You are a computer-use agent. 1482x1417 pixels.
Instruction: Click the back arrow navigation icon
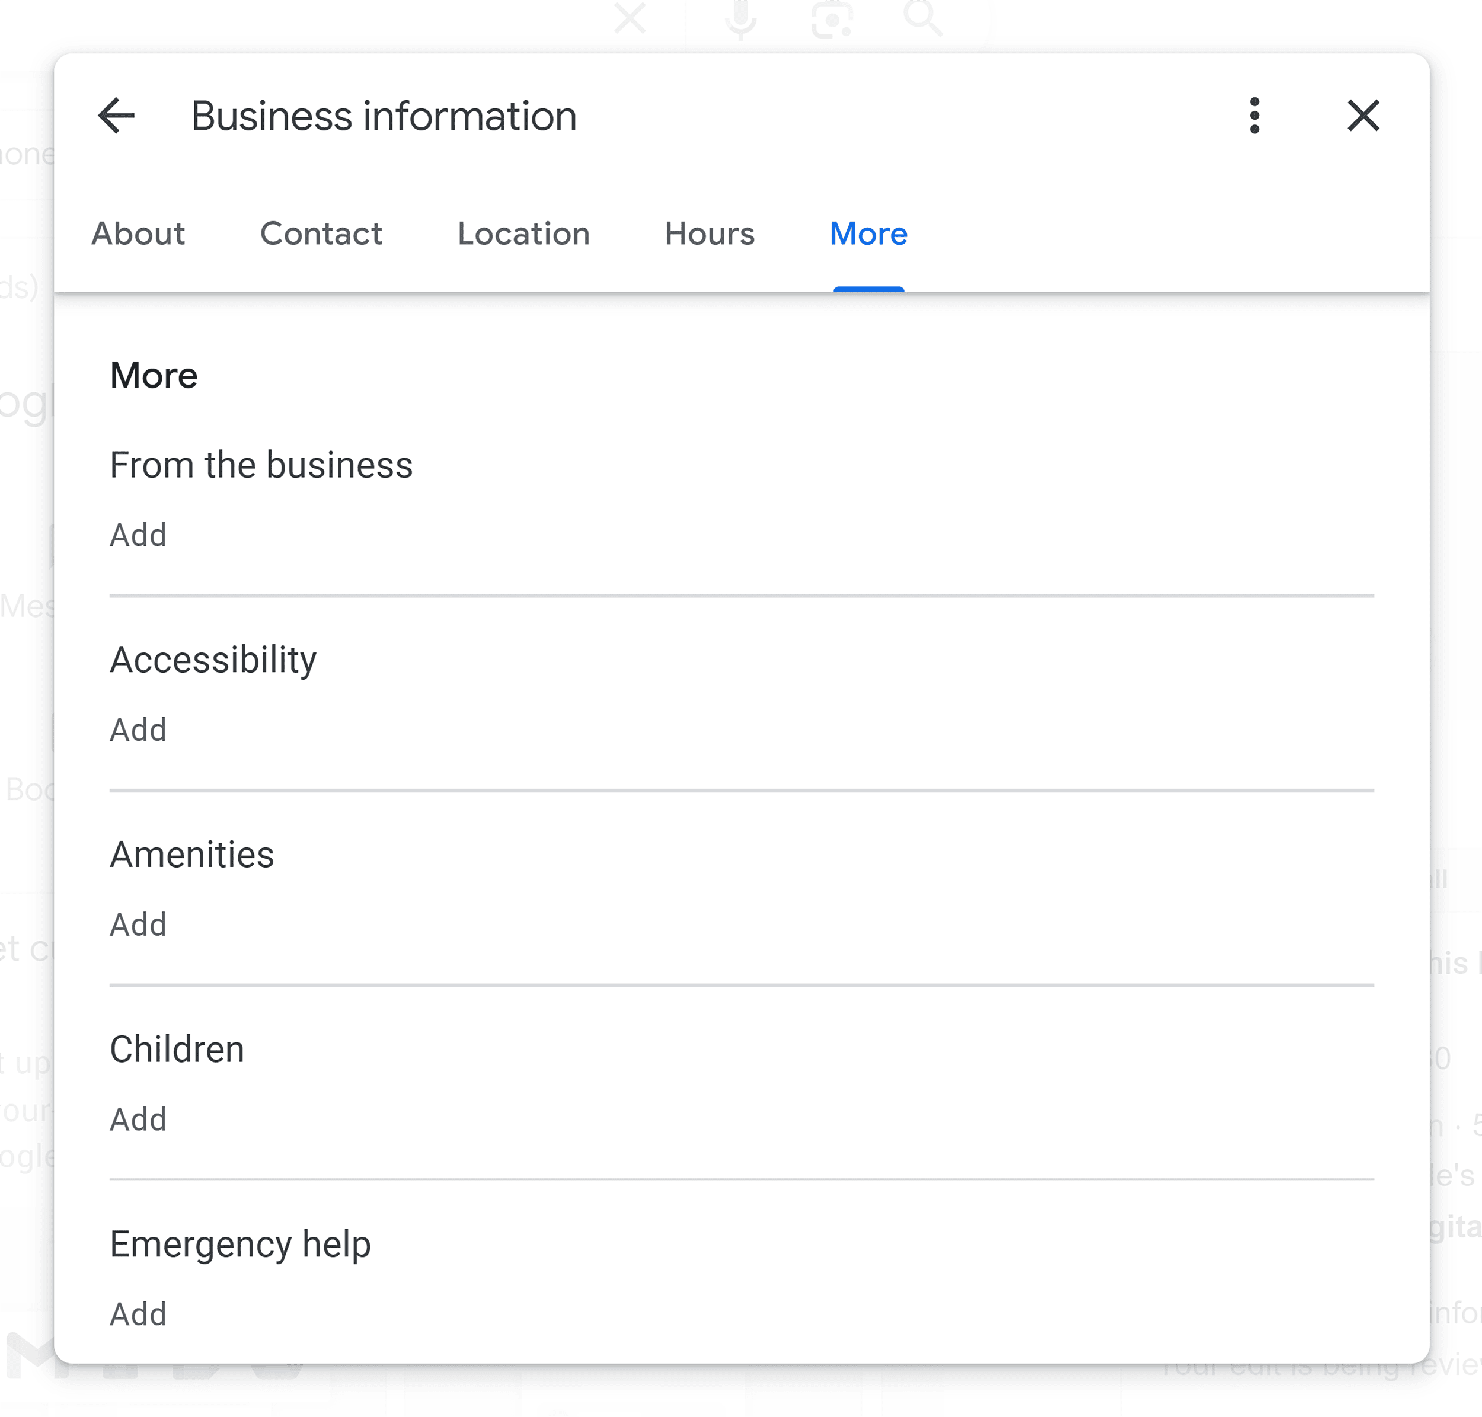pos(115,116)
